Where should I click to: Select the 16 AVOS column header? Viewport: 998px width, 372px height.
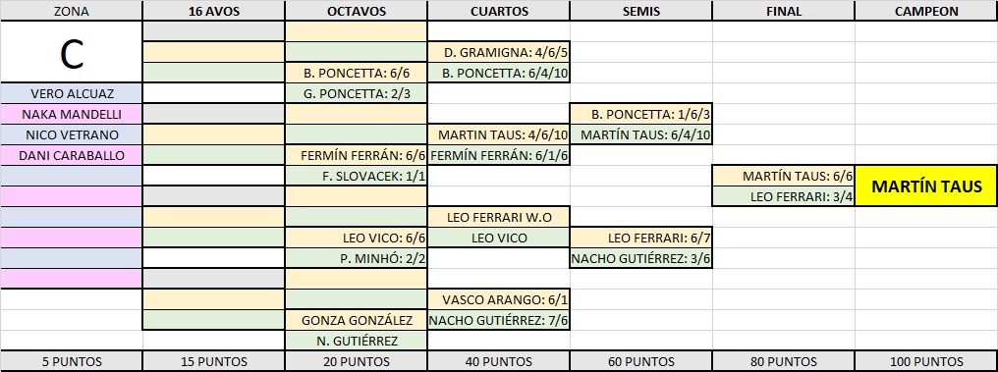tap(214, 11)
